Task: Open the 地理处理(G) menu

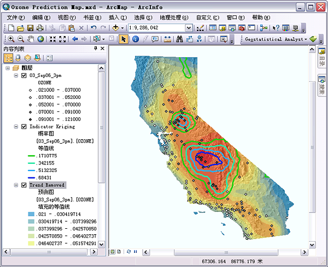Action: pos(174,17)
